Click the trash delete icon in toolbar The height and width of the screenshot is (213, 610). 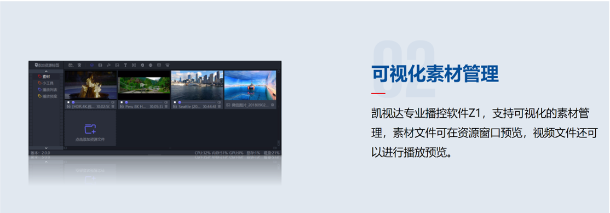click(x=79, y=65)
